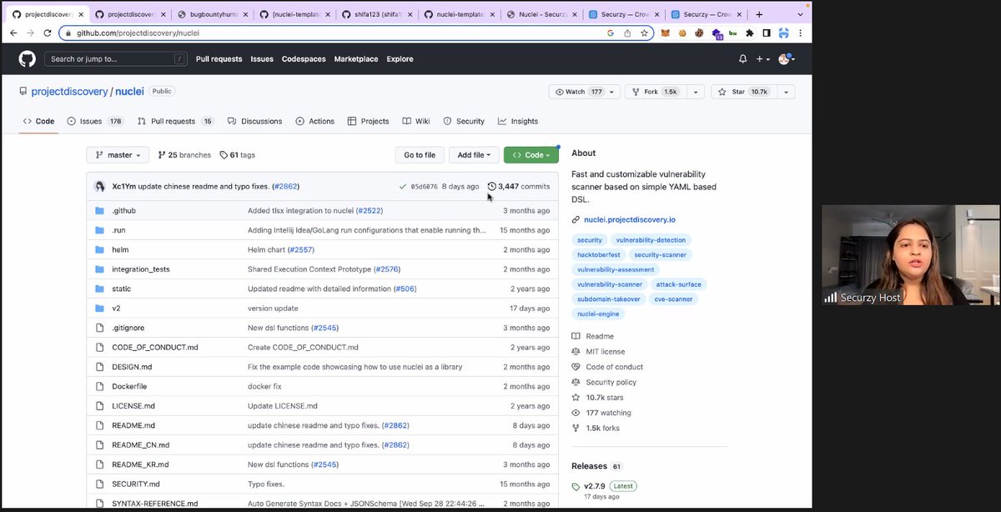Click the Search or jump to field
1001x512 pixels.
(x=117, y=59)
